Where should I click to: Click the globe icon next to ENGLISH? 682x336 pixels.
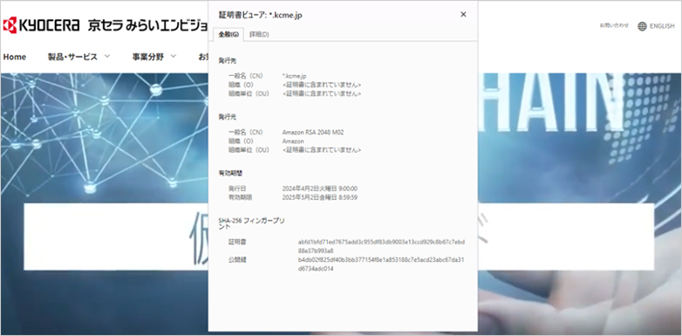pyautogui.click(x=642, y=26)
